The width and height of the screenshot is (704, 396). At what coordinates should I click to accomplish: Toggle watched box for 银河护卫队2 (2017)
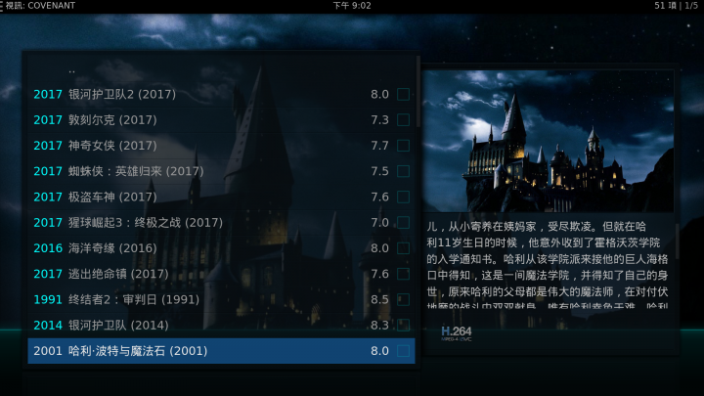point(403,94)
